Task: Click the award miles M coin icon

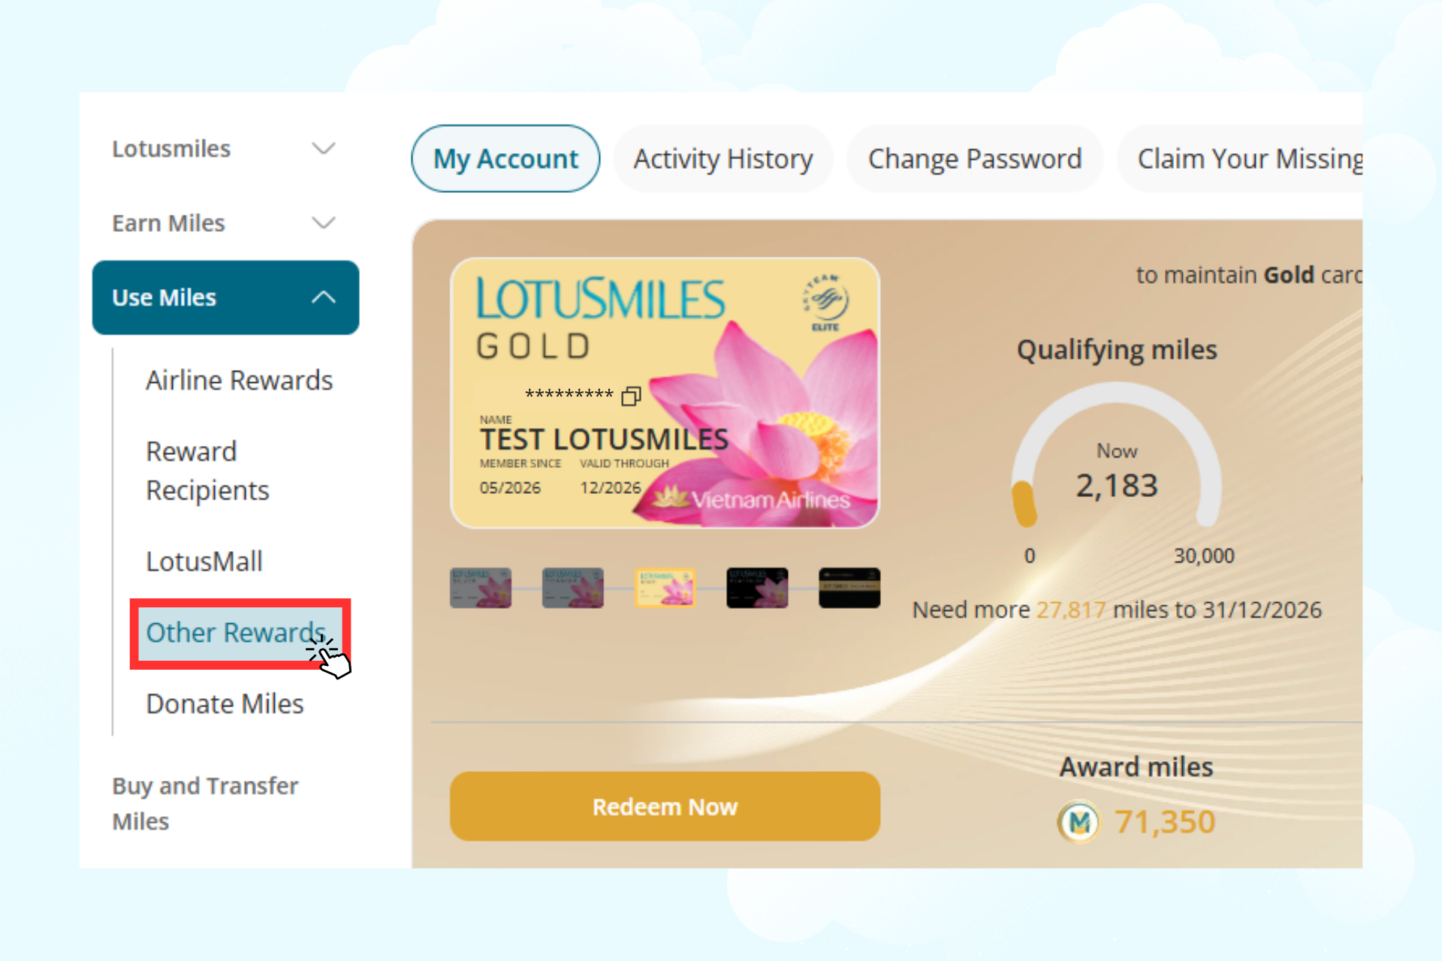Action: (x=1078, y=822)
